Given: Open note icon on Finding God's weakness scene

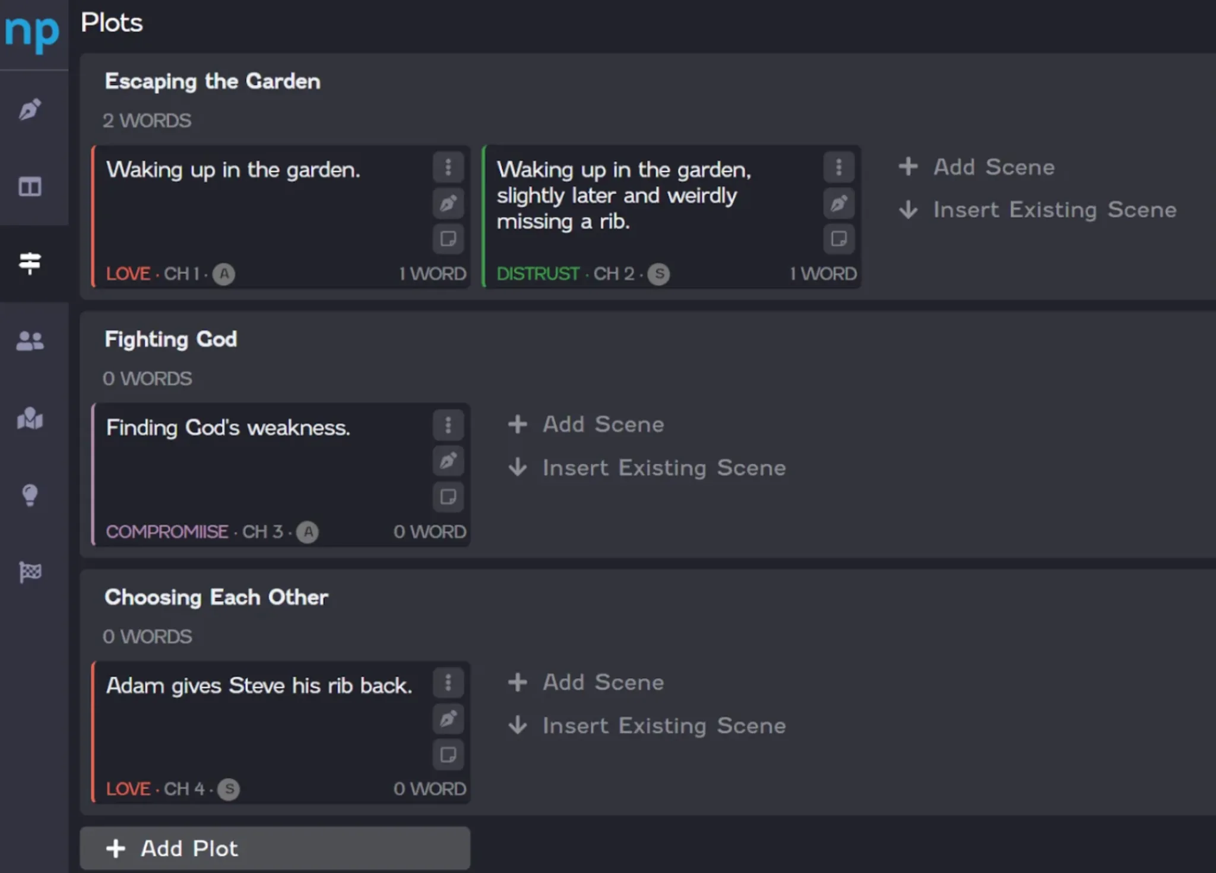Looking at the screenshot, I should click(x=448, y=496).
